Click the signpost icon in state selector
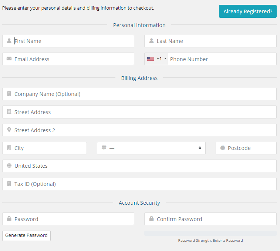The width and height of the screenshot is (280, 251). [104, 148]
